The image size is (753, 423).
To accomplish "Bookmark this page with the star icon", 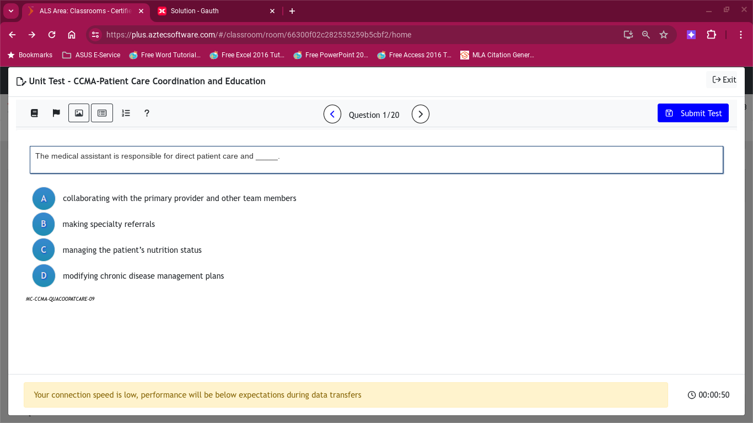I will tap(664, 34).
